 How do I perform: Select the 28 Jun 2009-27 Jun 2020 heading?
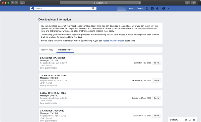pos(53,58)
